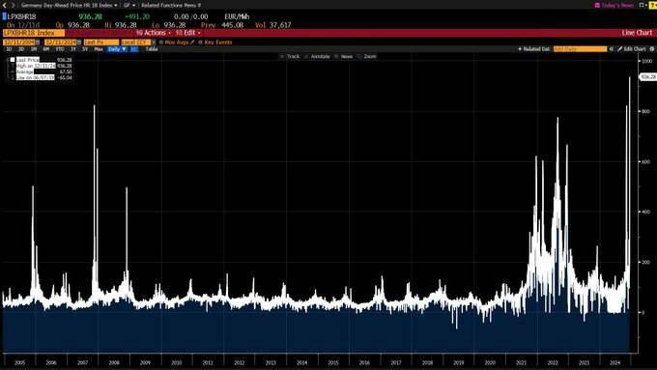Expand the GP function dropdown

[129, 6]
